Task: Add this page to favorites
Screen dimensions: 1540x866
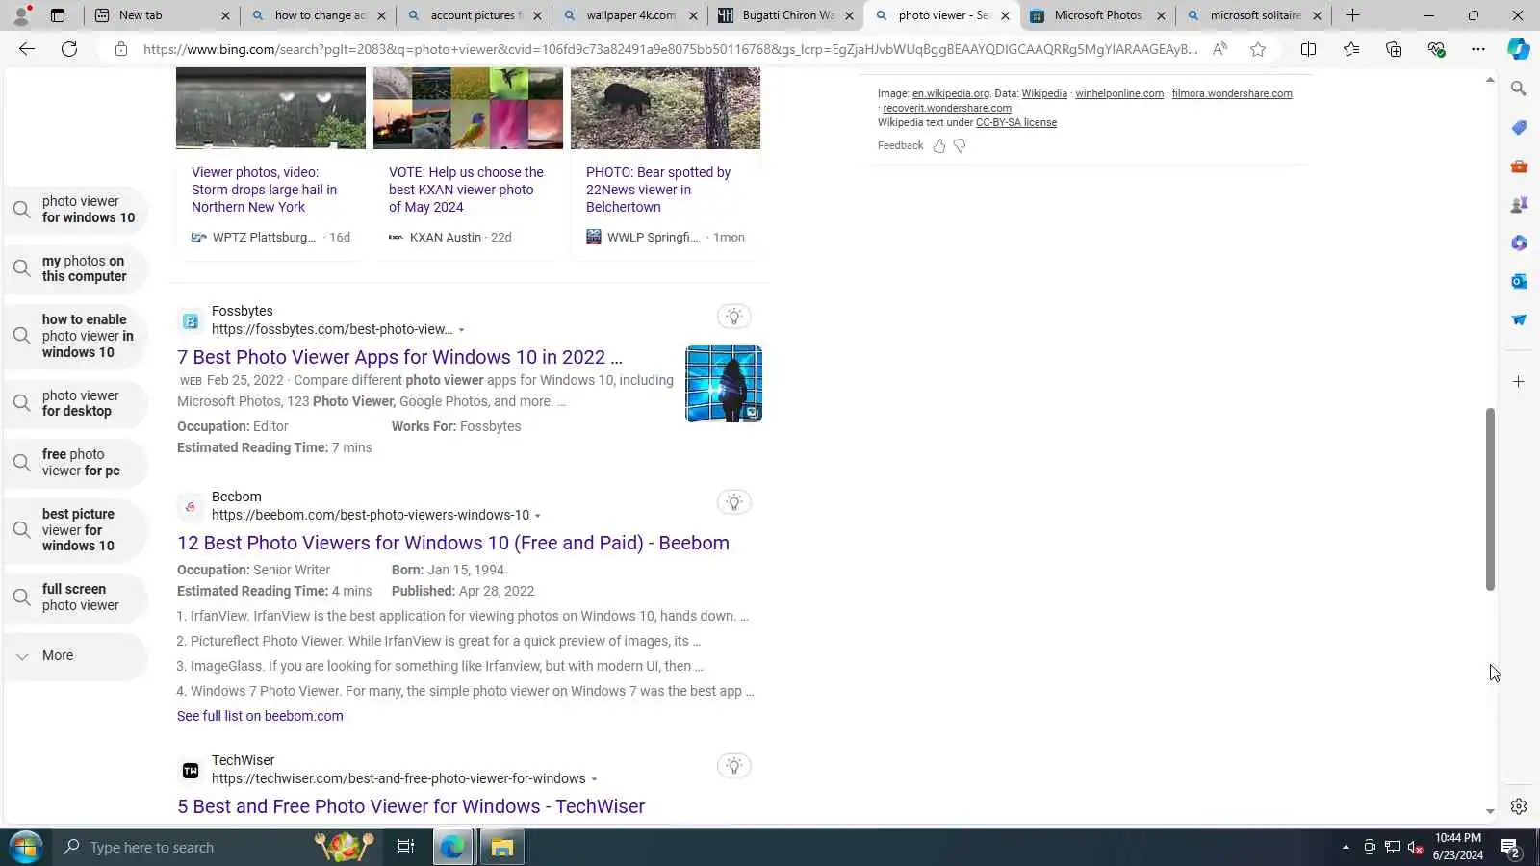Action: pyautogui.click(x=1258, y=49)
